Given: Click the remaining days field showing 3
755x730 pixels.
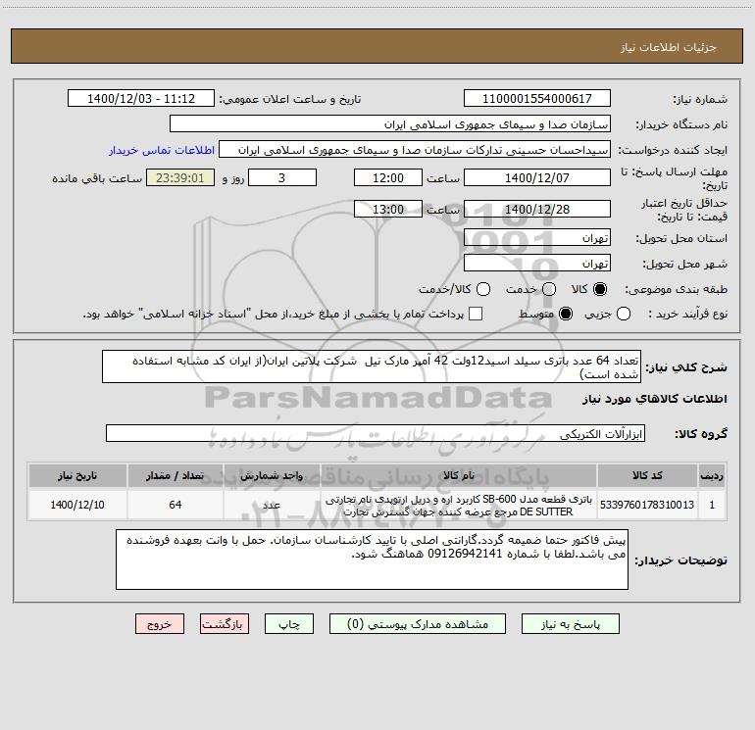Looking at the screenshot, I should tap(282, 177).
